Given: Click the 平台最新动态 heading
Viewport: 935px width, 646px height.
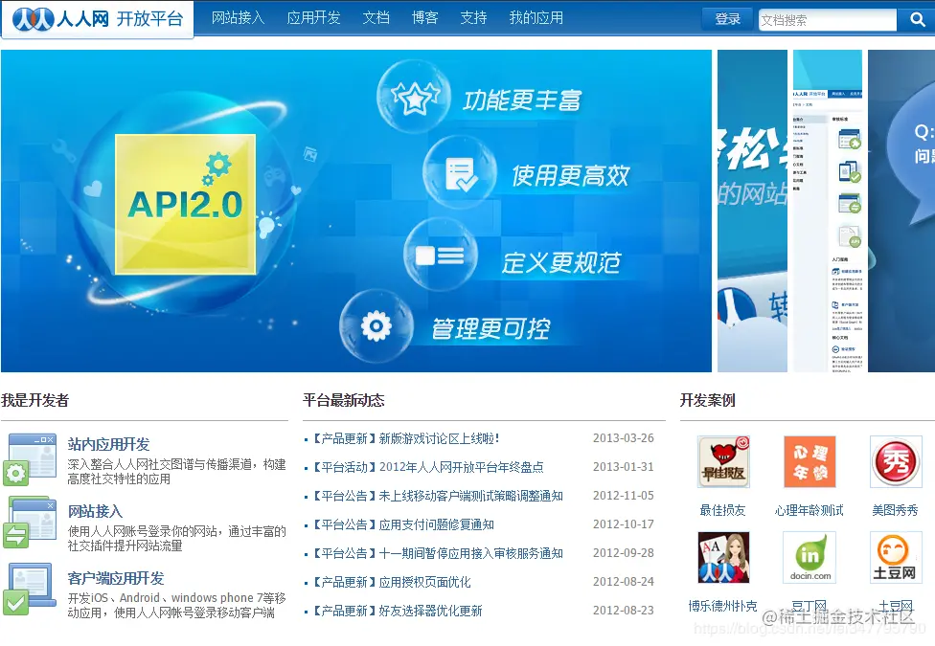Looking at the screenshot, I should [344, 400].
